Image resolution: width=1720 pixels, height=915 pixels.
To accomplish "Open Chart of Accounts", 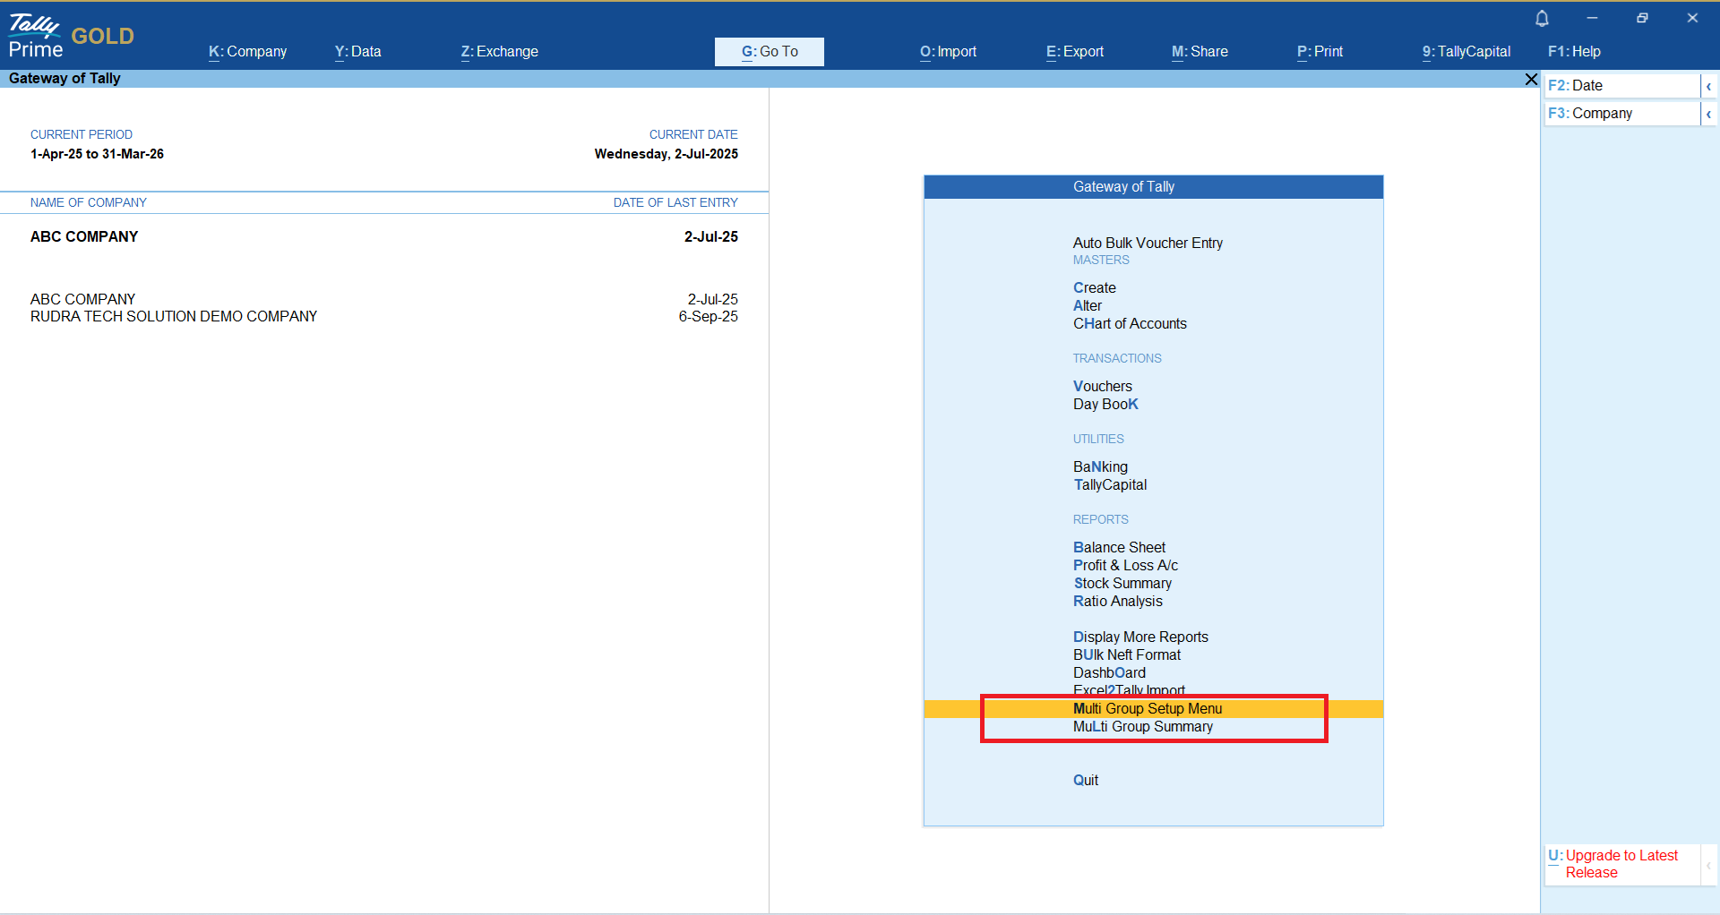I will tap(1129, 324).
